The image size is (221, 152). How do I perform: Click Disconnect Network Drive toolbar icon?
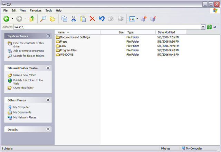[x=153, y=19]
